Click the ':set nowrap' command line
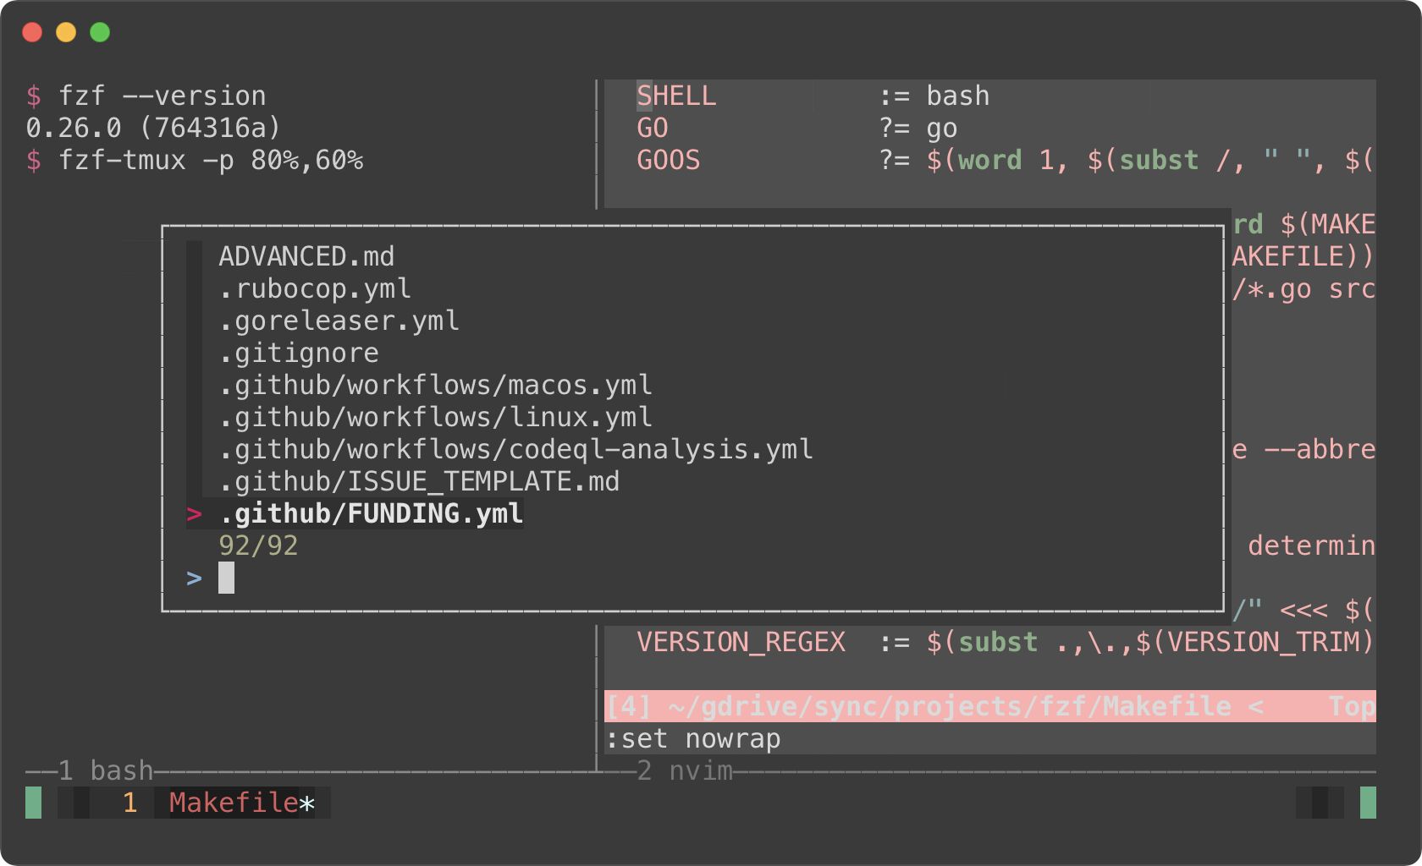Image resolution: width=1422 pixels, height=866 pixels. [693, 738]
